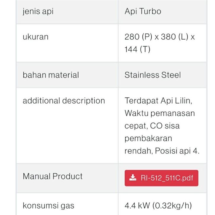Click the RI-512_511C.pdf file name text
This screenshot has height=215, width=215.
click(167, 178)
